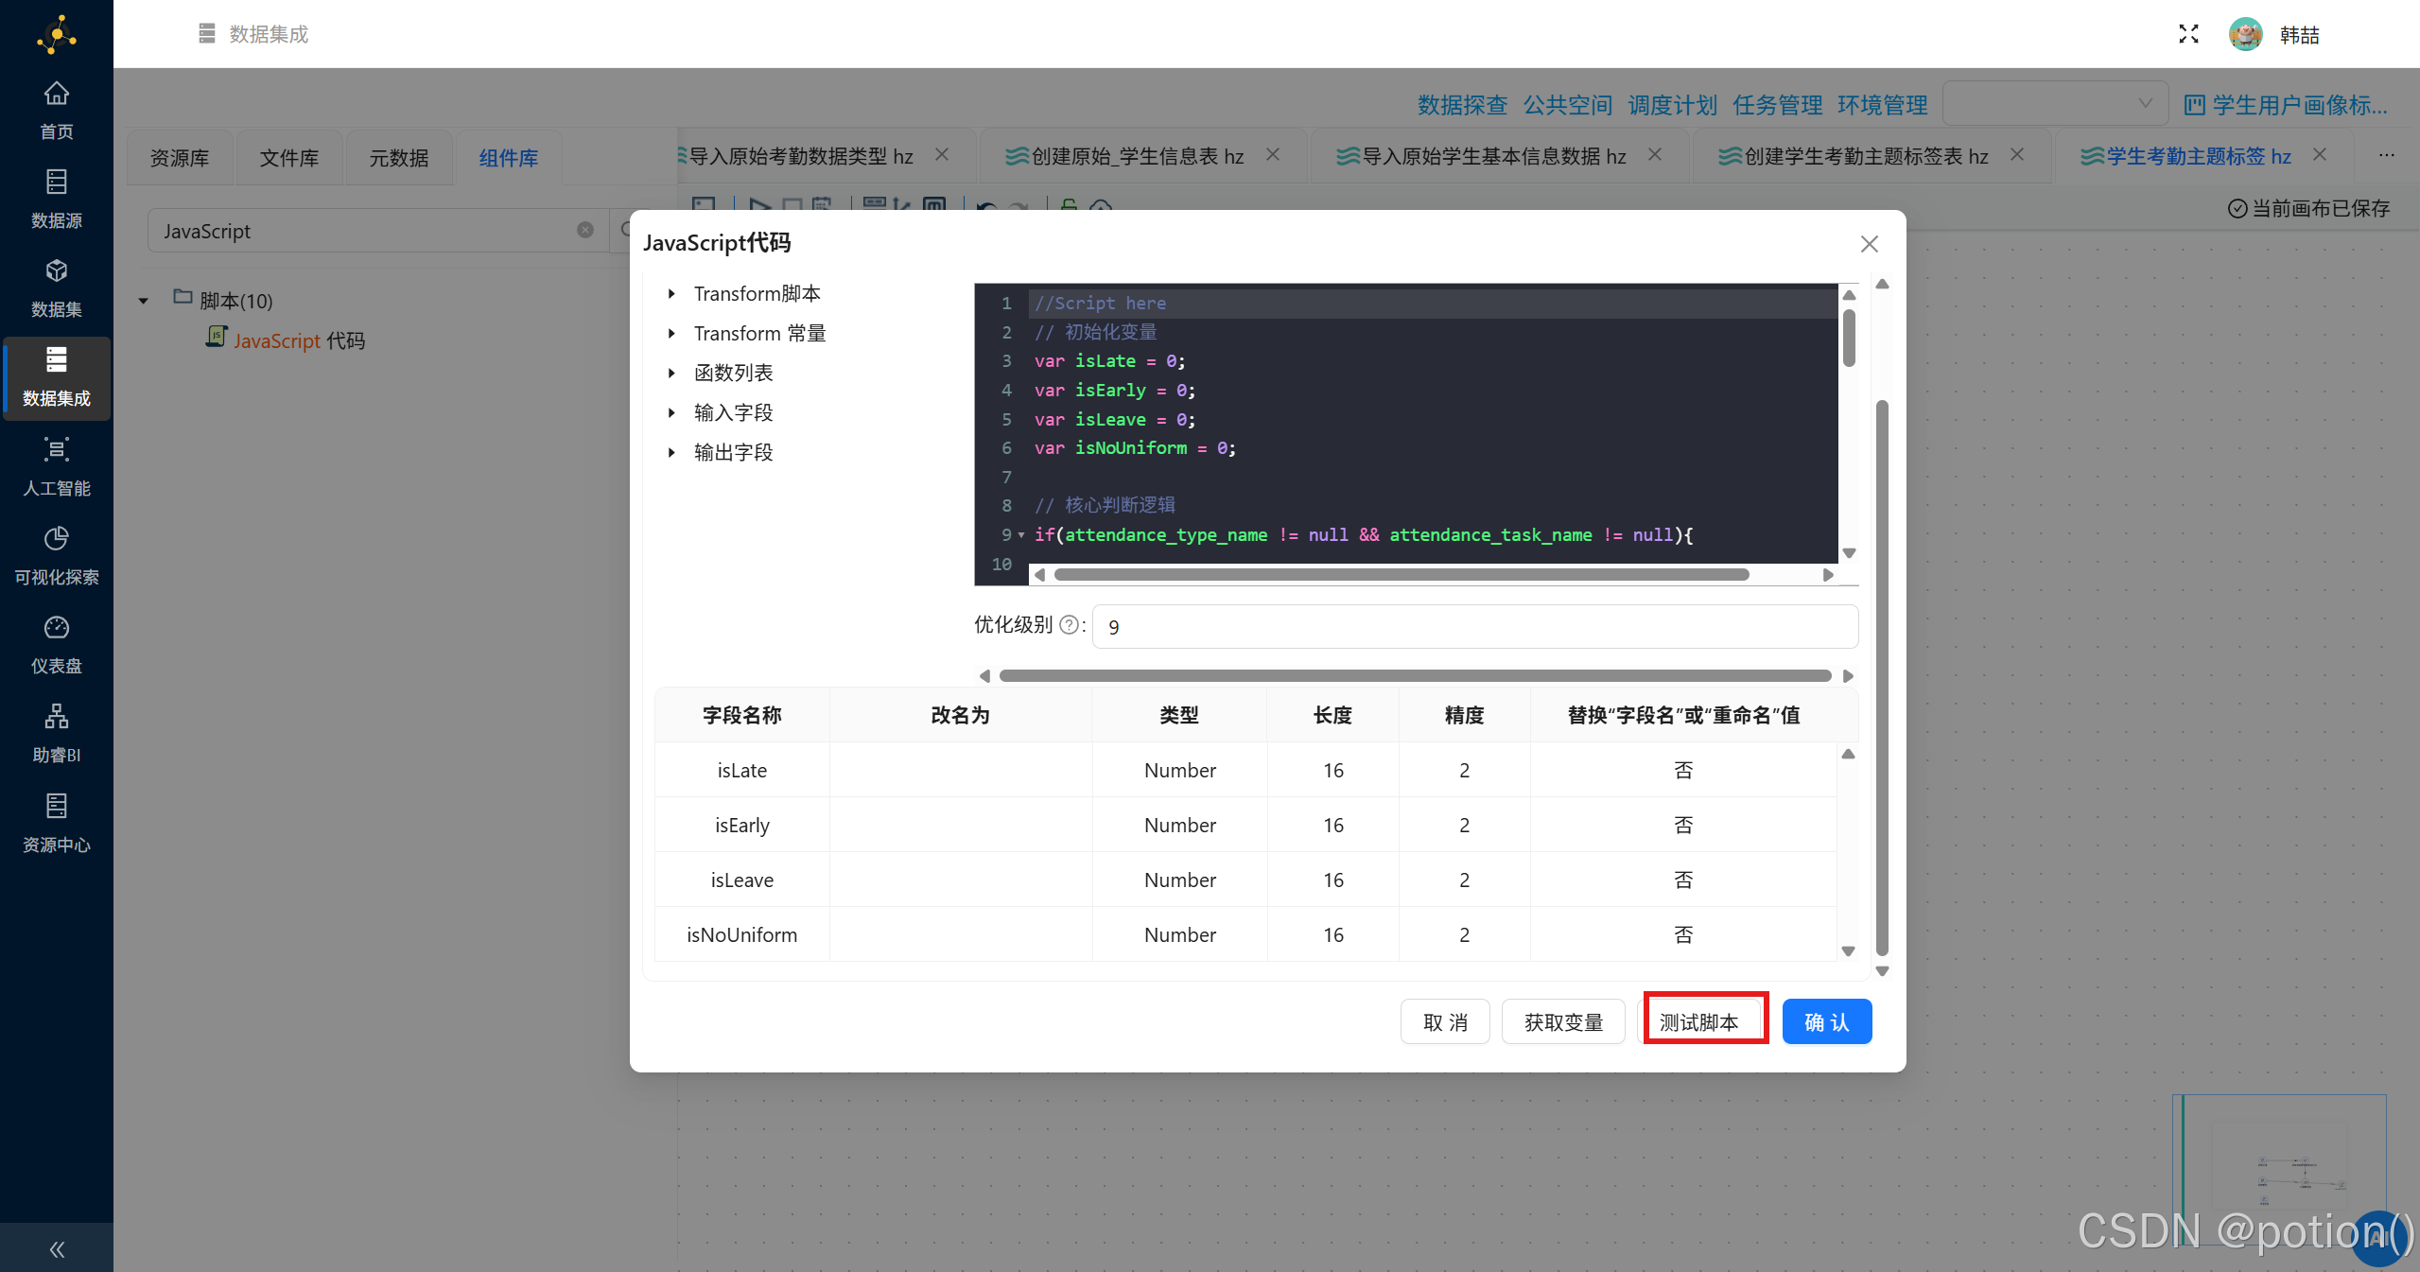
Task: Expand the 输出字段 tree node
Action: 671,452
